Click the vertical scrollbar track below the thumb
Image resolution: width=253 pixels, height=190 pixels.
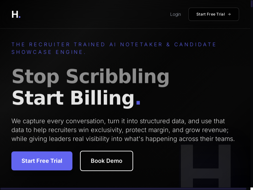coord(252,95)
